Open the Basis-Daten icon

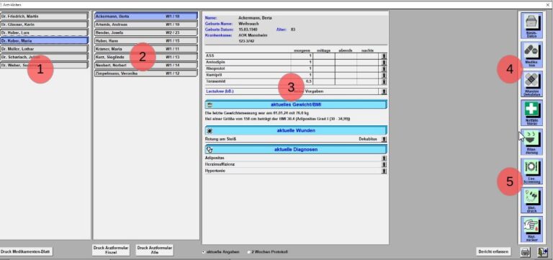click(531, 25)
